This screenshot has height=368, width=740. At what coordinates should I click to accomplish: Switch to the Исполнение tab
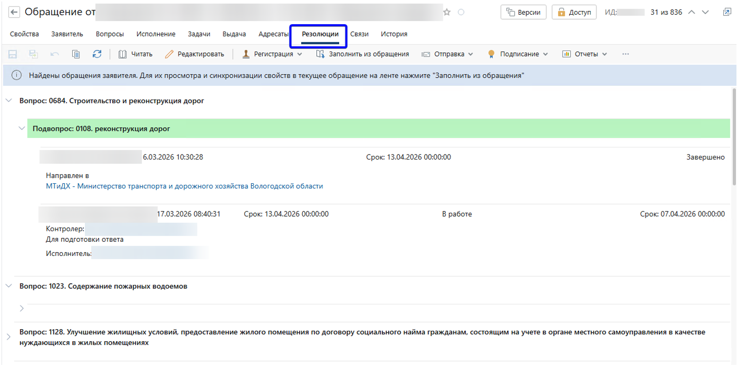(x=156, y=34)
